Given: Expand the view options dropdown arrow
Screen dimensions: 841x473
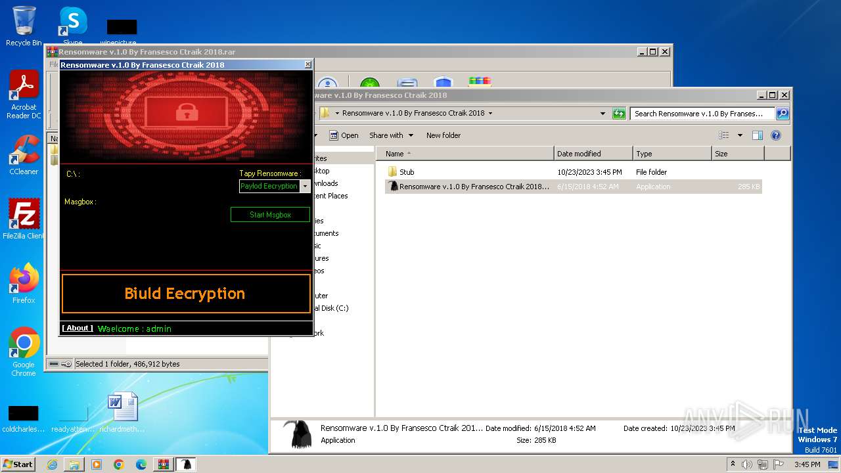Looking at the screenshot, I should click(740, 135).
